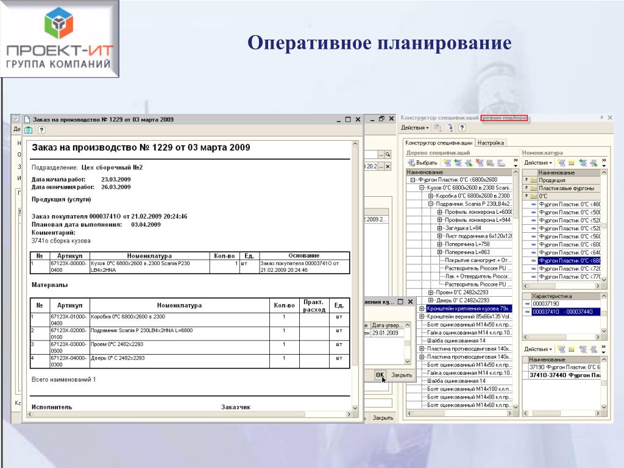Click green-plus copy icon in Номенклатура toolbar
624x468 pixels.
583,163
